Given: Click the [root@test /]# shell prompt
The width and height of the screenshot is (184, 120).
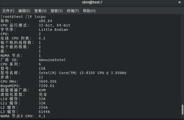Looking at the screenshot, I should 16,17.
